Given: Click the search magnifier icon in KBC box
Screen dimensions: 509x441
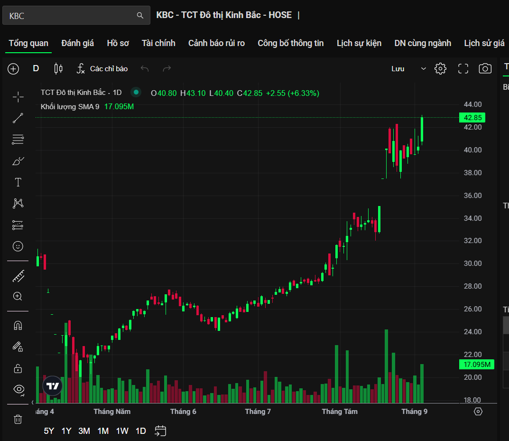Looking at the screenshot, I should (x=140, y=15).
